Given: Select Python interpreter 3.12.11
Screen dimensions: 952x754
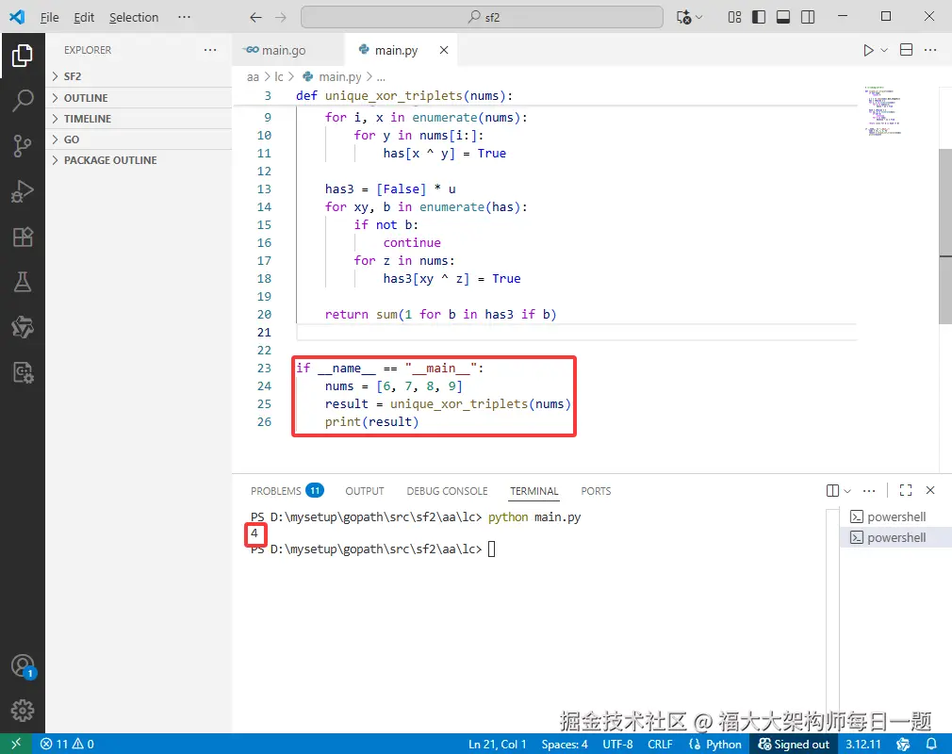Looking at the screenshot, I should pyautogui.click(x=862, y=744).
